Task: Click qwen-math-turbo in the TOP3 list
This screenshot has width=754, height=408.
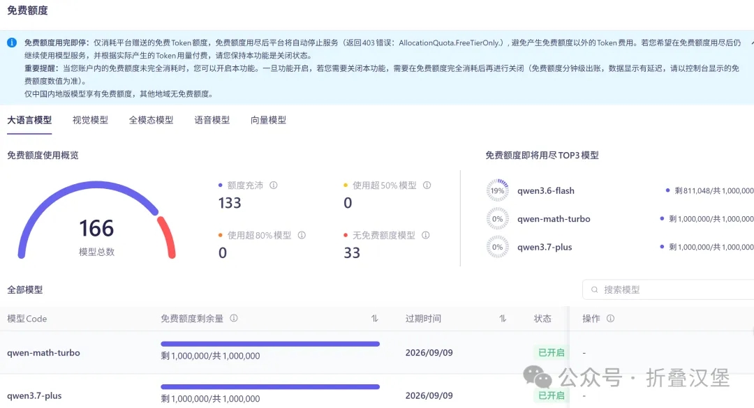Action: (x=554, y=219)
